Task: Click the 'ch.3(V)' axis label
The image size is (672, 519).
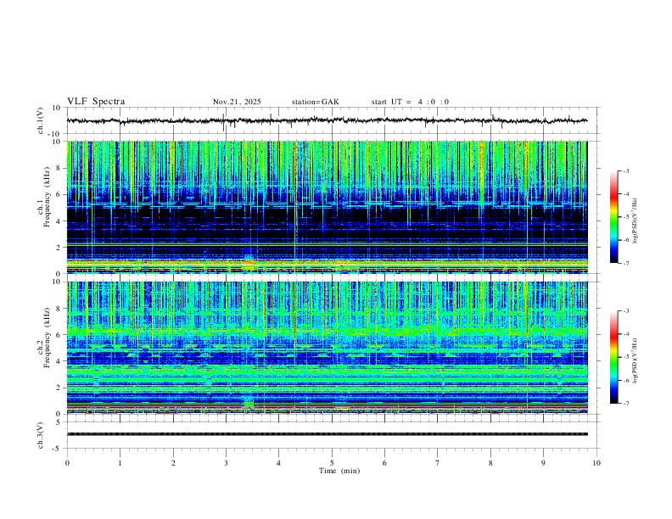Action: 41,435
